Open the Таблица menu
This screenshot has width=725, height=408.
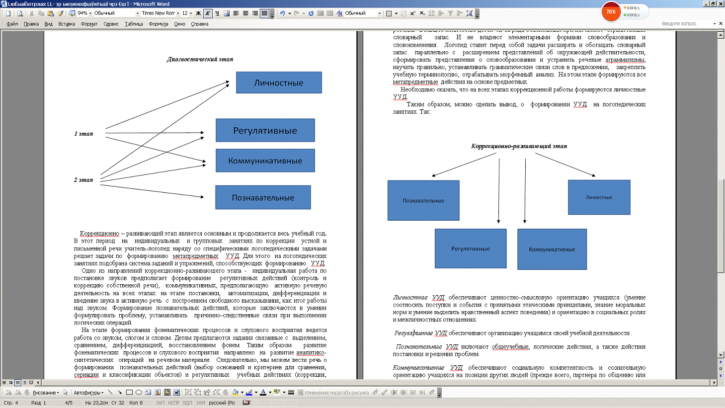coord(134,24)
